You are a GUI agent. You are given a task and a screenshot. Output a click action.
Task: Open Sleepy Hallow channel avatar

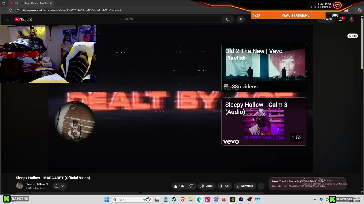pos(20,186)
